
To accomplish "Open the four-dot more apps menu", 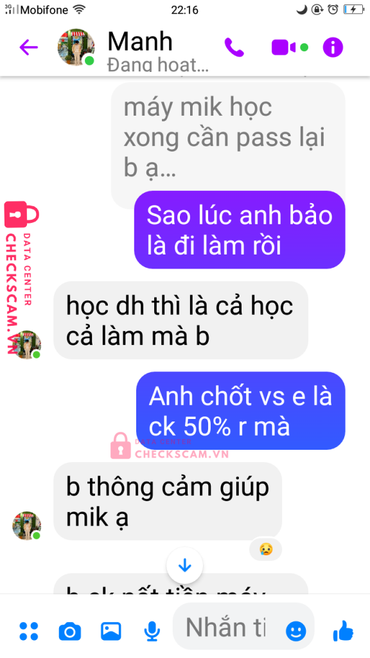I will [x=28, y=631].
